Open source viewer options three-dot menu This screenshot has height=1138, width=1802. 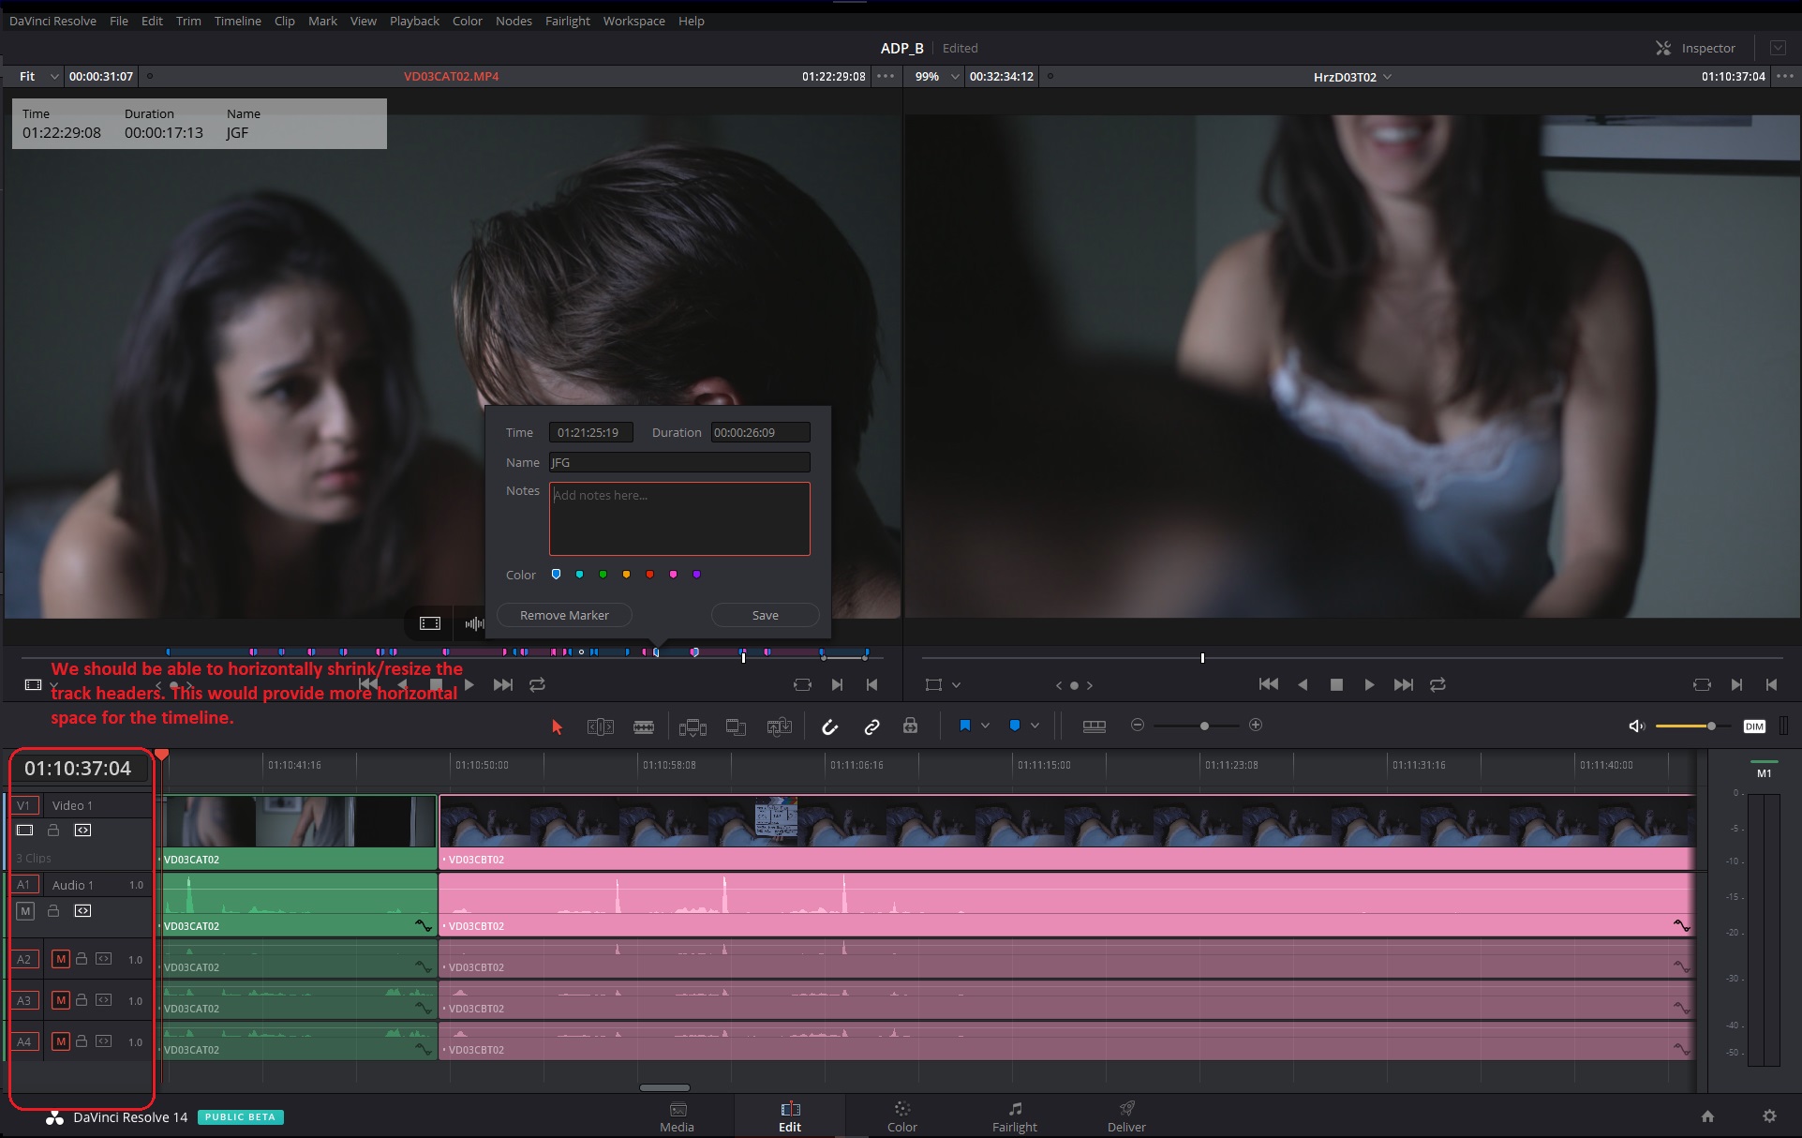tap(886, 76)
